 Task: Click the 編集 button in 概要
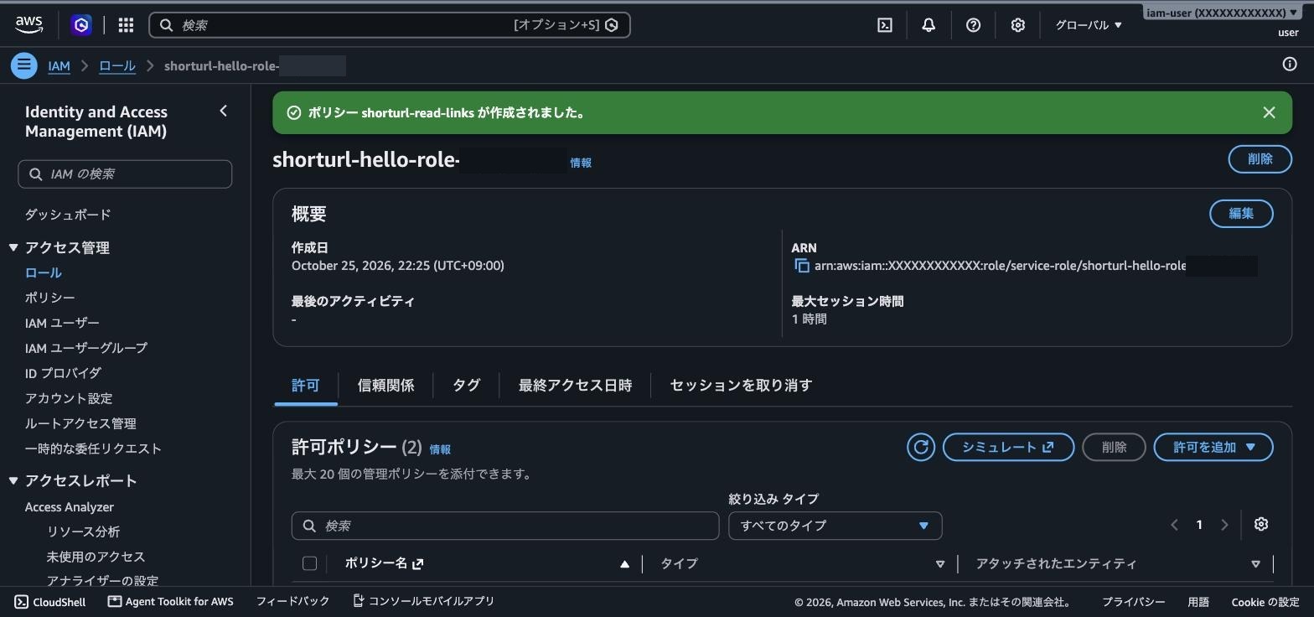click(x=1241, y=214)
